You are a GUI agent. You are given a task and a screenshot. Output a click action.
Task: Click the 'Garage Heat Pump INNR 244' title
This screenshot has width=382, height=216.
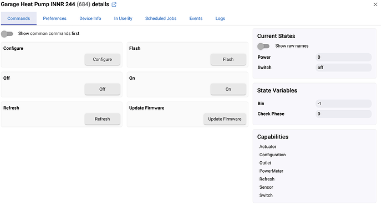pyautogui.click(x=38, y=4)
